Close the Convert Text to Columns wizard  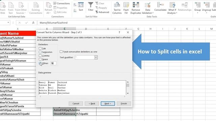(128, 32)
